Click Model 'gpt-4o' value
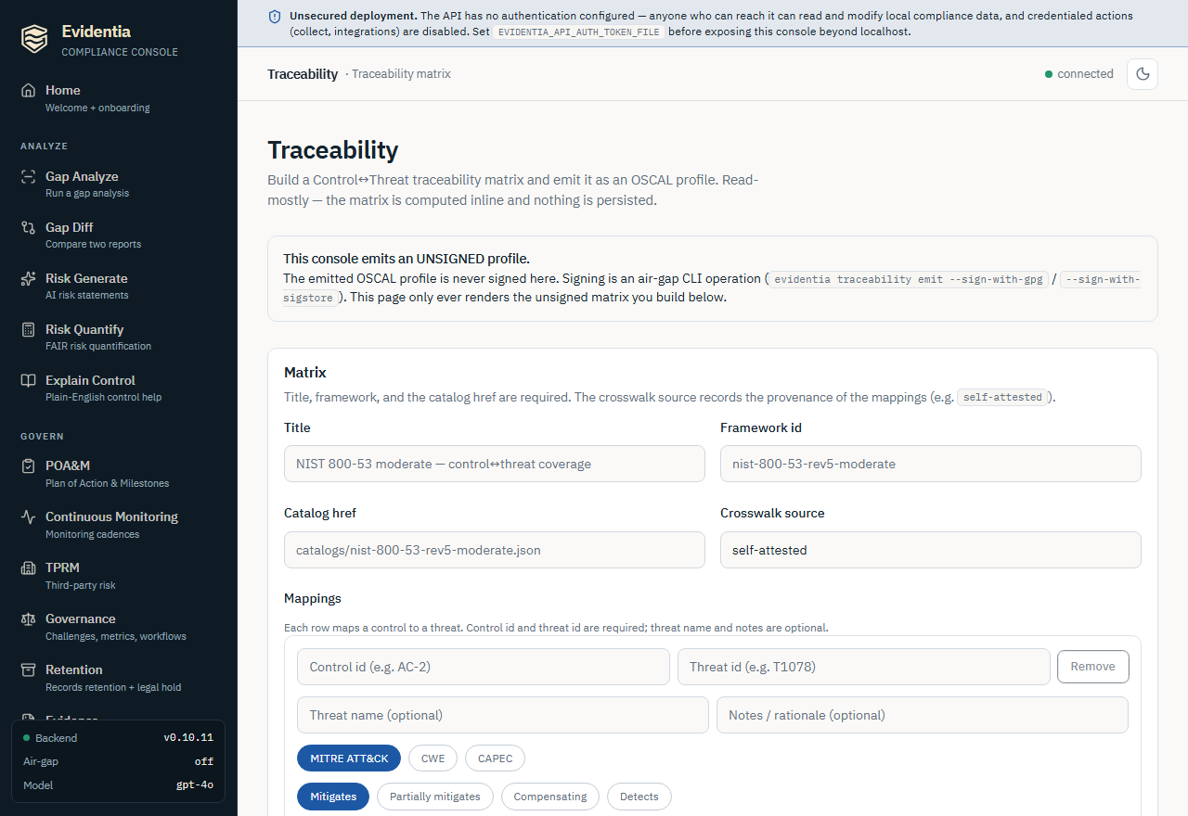The width and height of the screenshot is (1188, 816). pyautogui.click(x=195, y=785)
